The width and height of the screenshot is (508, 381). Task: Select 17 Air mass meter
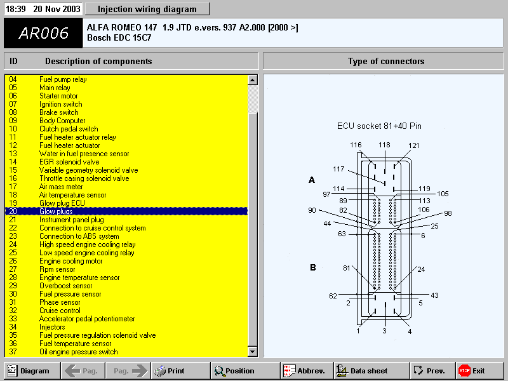pos(126,187)
